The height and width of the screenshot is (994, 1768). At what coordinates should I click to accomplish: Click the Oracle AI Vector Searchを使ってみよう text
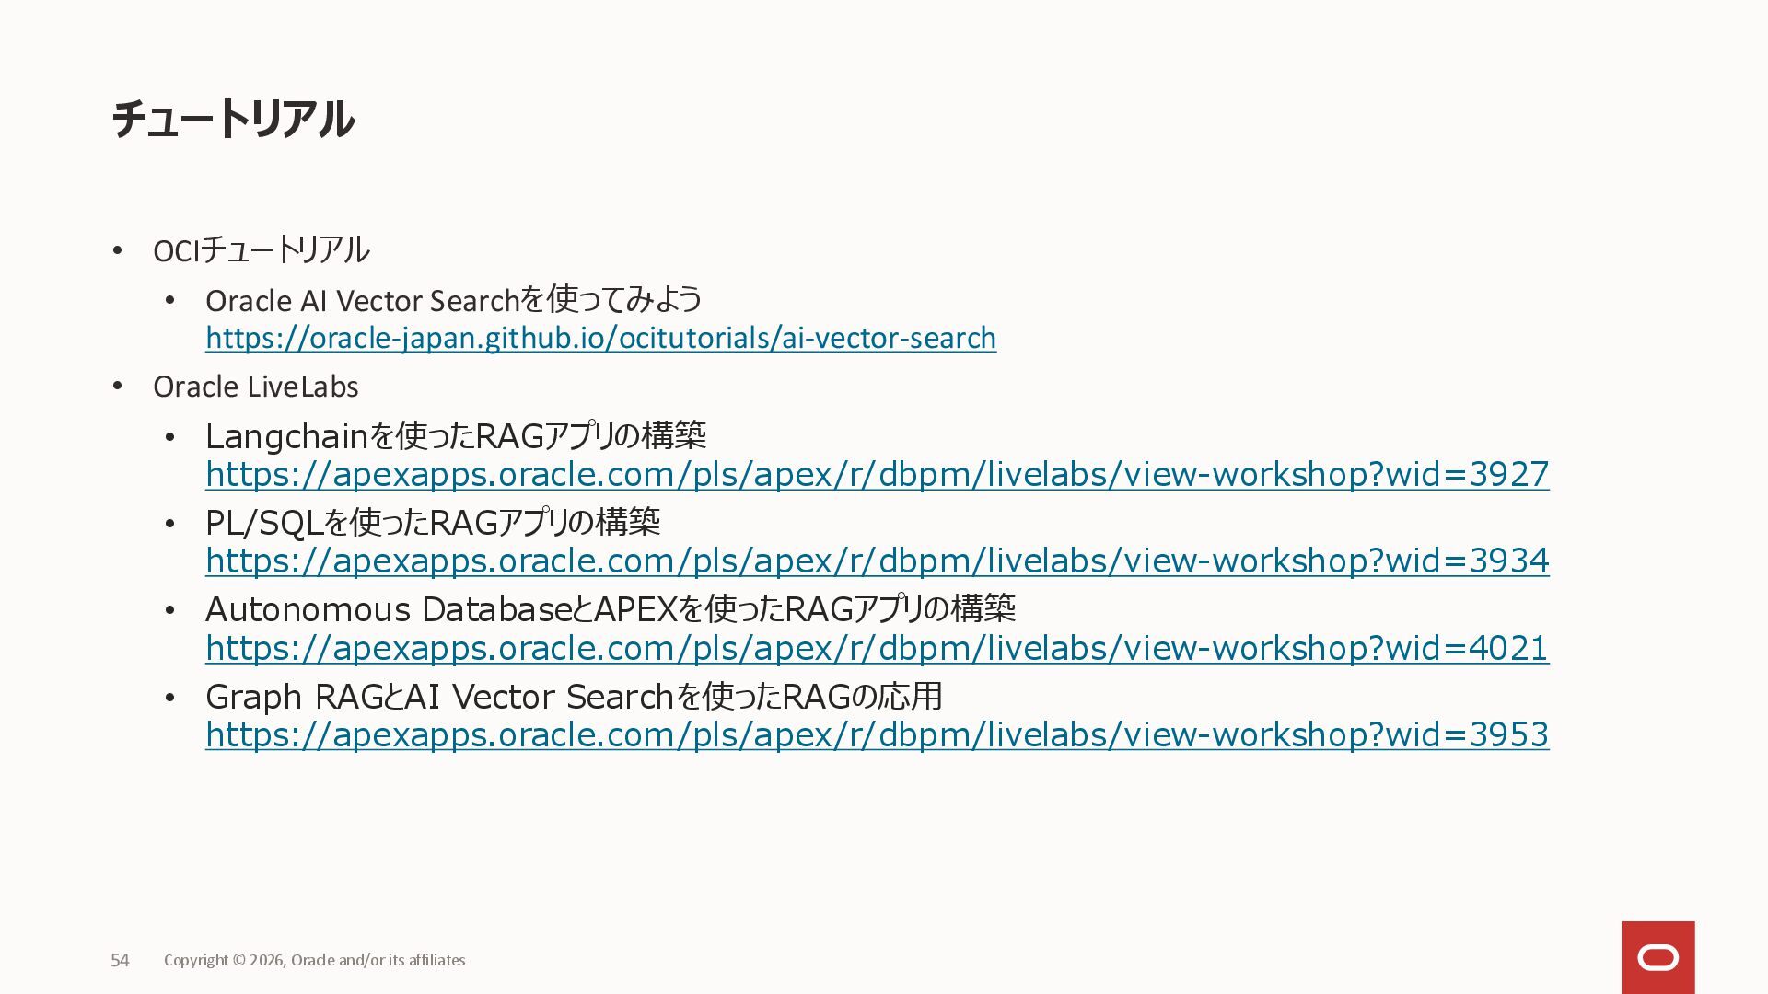coord(453,300)
